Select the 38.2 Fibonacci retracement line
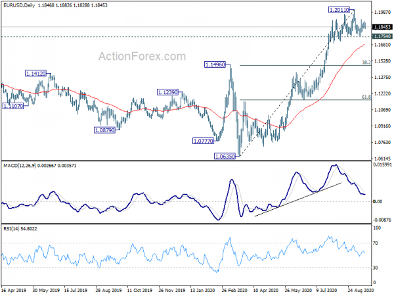Screen dimensions: 394x296 [x=305, y=65]
